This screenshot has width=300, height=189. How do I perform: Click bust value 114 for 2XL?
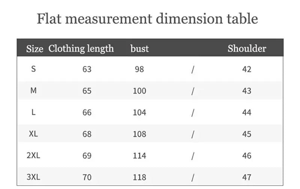[139, 156]
